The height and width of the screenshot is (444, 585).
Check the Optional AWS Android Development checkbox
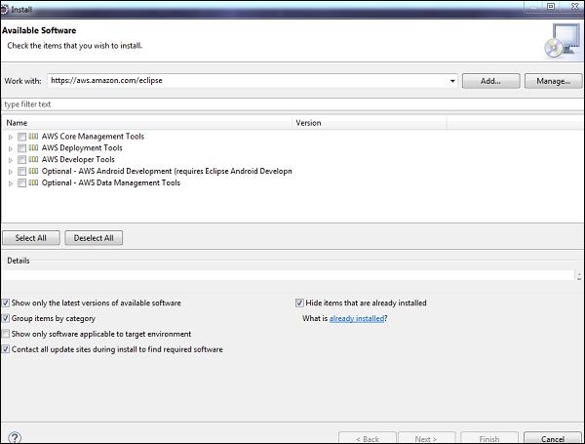click(22, 172)
